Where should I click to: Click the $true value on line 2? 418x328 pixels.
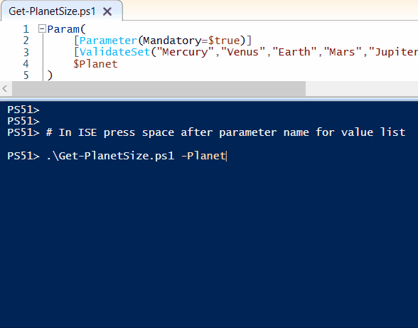tap(223, 41)
